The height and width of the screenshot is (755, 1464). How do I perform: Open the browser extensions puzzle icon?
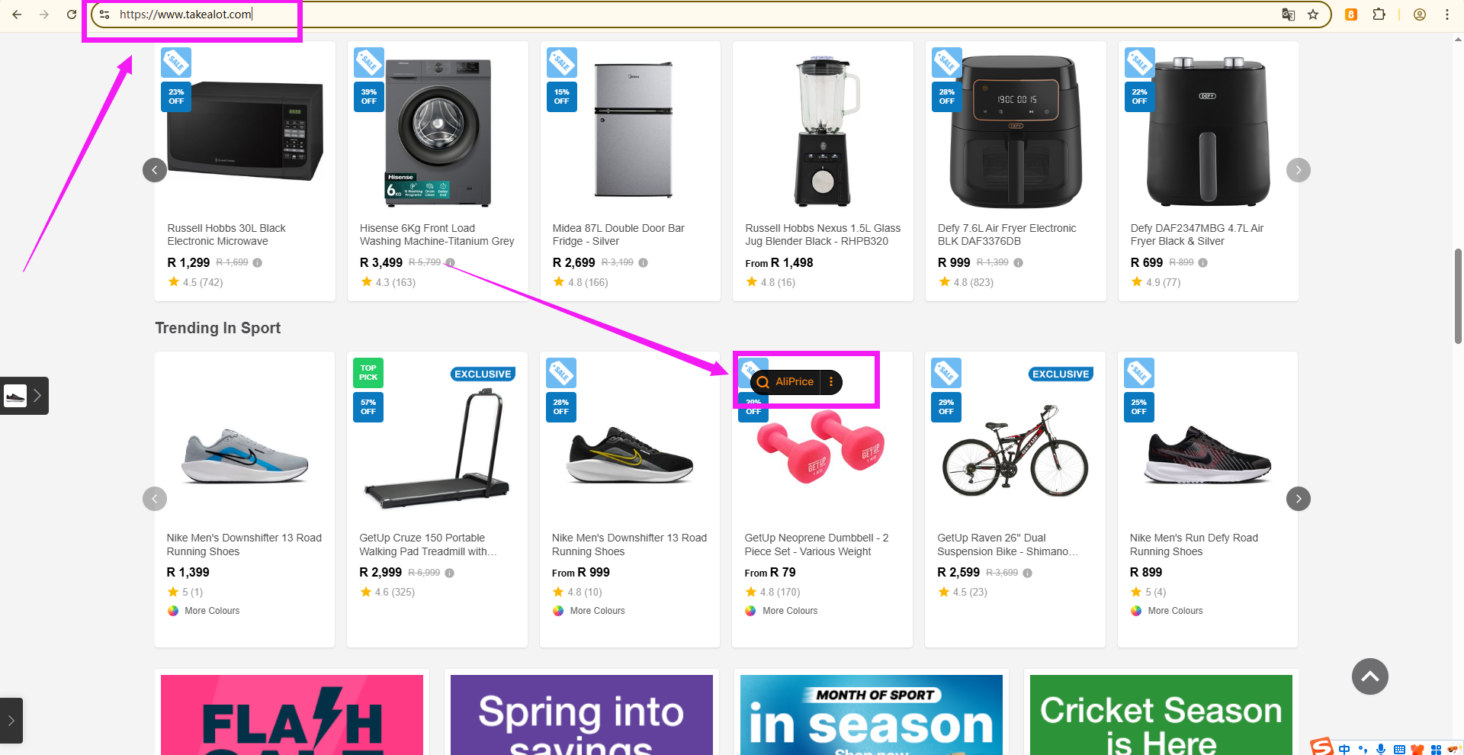pyautogui.click(x=1379, y=14)
